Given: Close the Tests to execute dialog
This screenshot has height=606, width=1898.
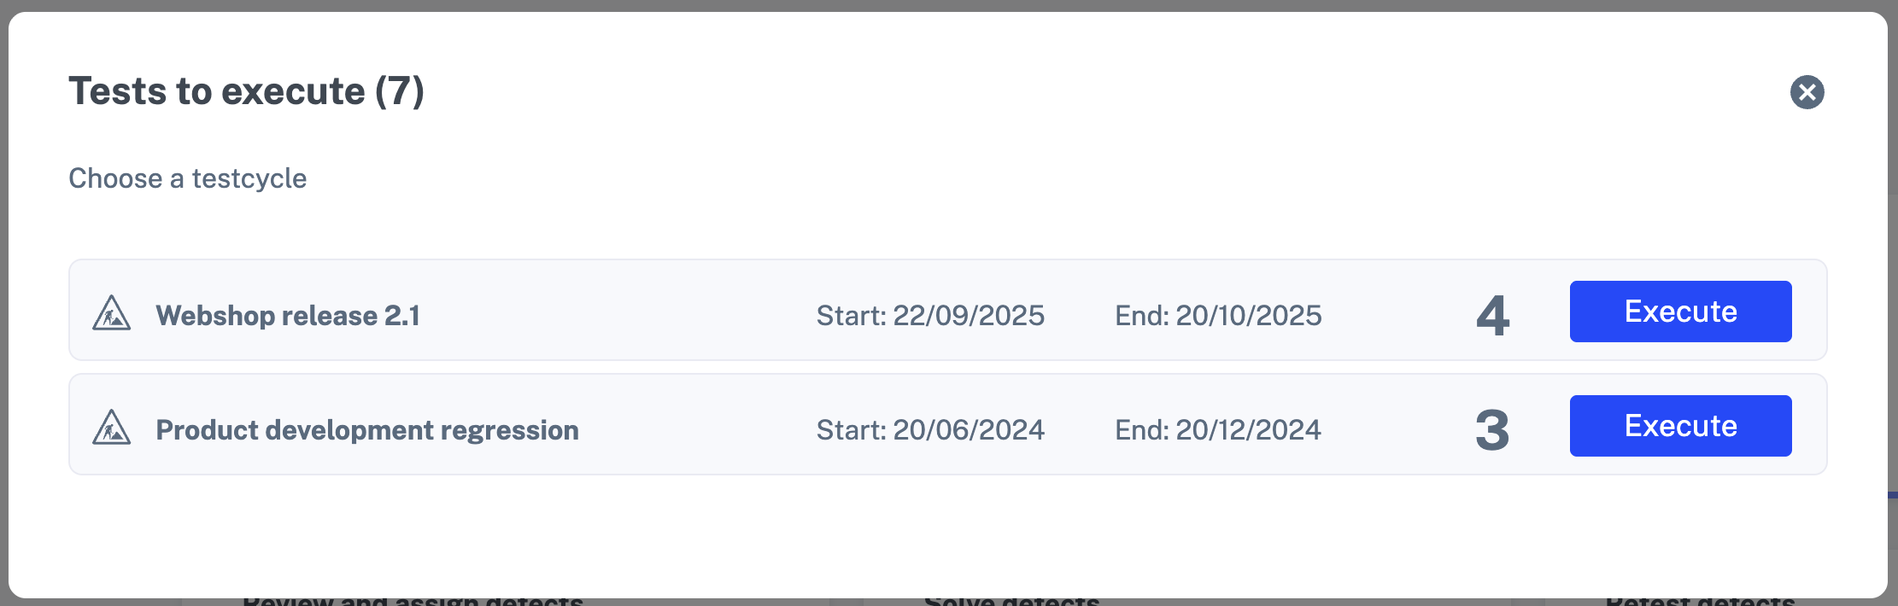Looking at the screenshot, I should tap(1807, 92).
